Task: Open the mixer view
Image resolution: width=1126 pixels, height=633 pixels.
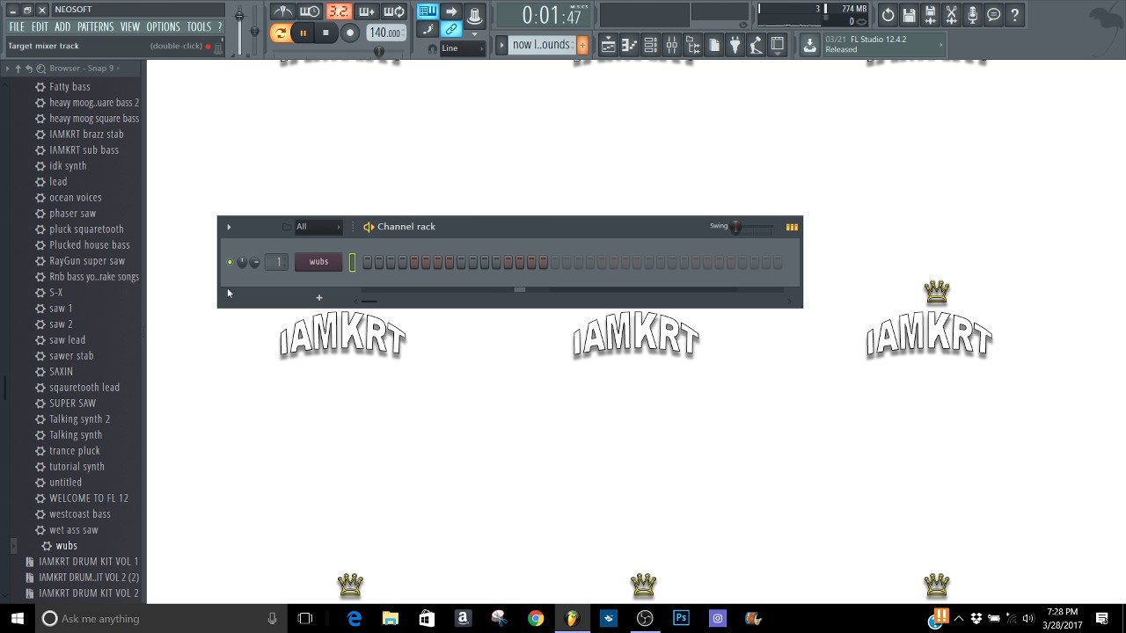Action: pyautogui.click(x=671, y=45)
